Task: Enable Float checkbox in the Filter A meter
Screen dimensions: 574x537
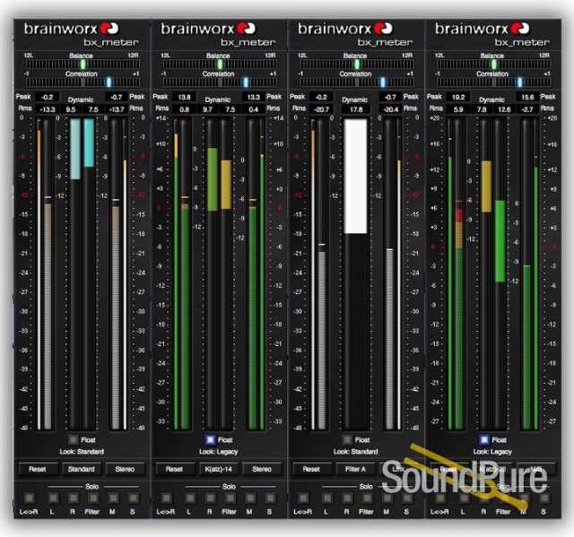Action: pyautogui.click(x=347, y=439)
